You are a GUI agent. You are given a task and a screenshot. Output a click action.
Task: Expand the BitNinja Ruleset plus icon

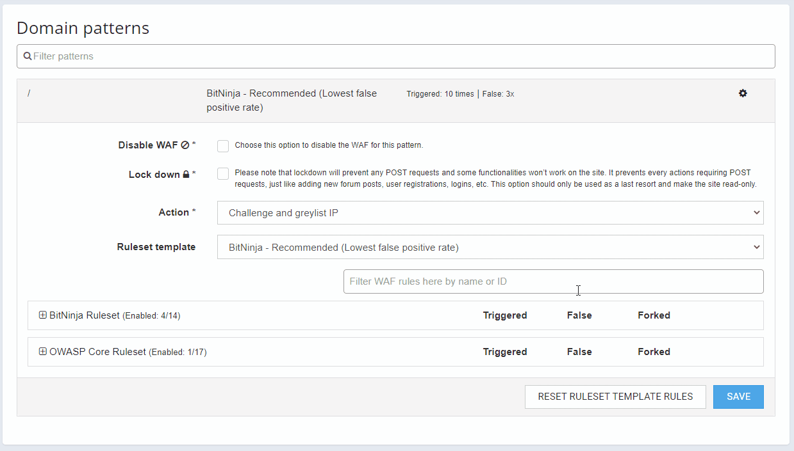(43, 315)
